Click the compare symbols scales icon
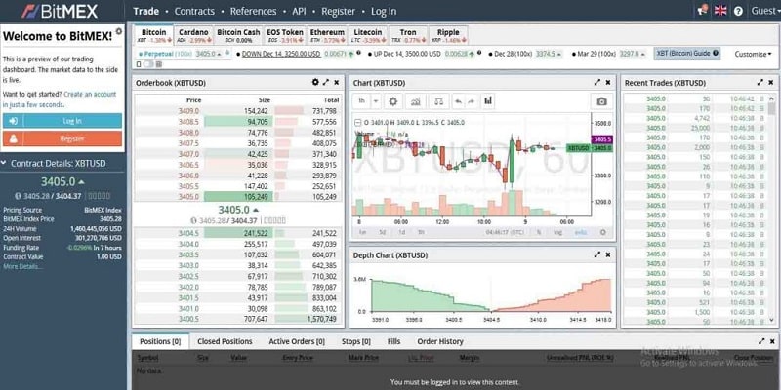The image size is (781, 390). 438,101
